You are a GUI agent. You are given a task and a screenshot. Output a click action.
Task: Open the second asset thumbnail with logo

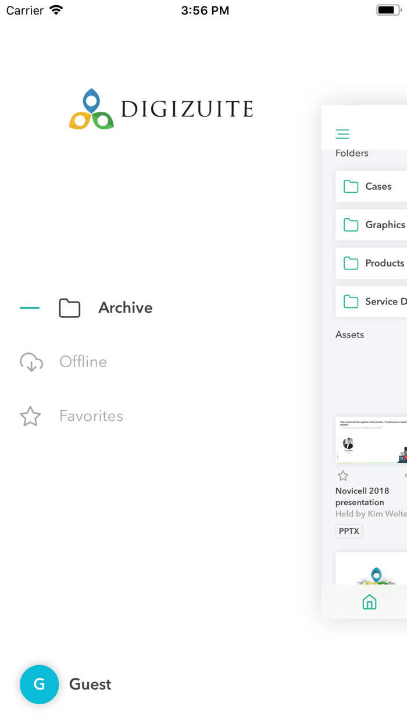click(372, 569)
